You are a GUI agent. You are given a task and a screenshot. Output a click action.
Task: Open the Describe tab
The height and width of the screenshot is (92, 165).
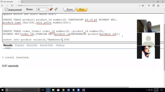pyautogui.click(x=32, y=45)
